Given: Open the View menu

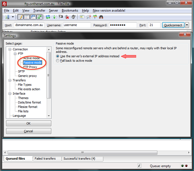Looking at the screenshot, I should click(26, 11).
